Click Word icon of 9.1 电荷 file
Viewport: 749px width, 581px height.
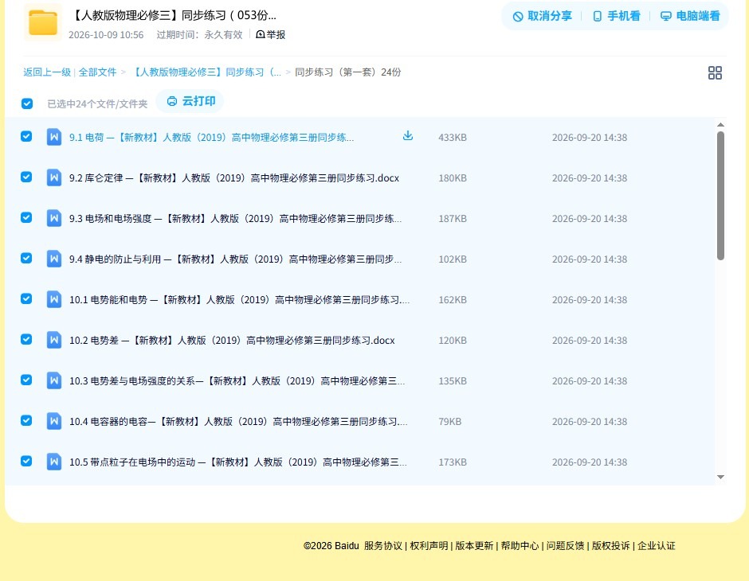(54, 137)
